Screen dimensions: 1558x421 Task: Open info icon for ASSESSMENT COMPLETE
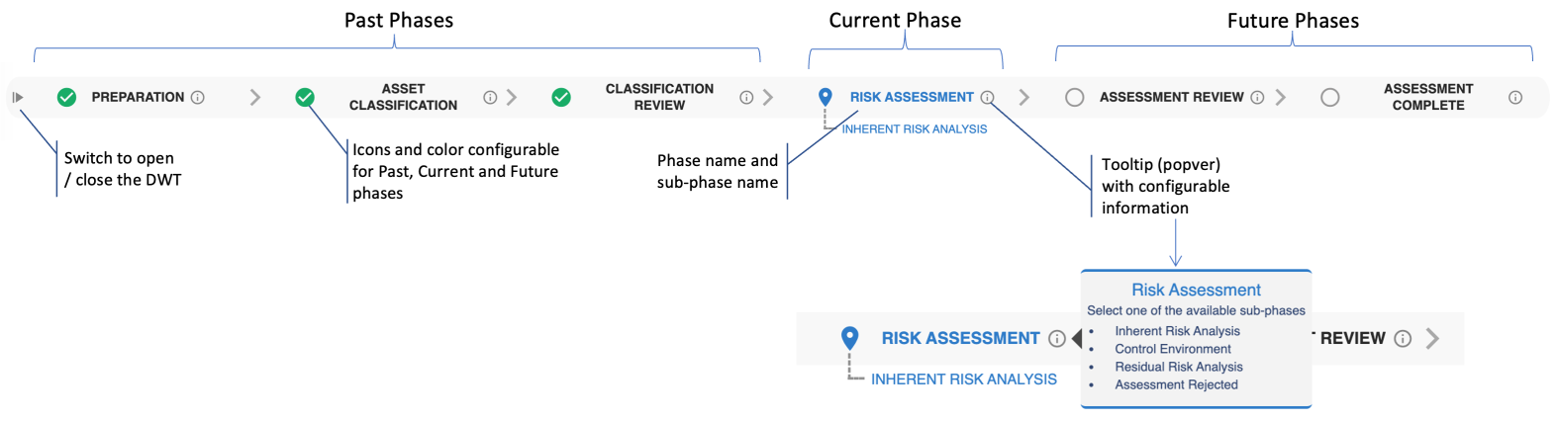tap(1515, 97)
